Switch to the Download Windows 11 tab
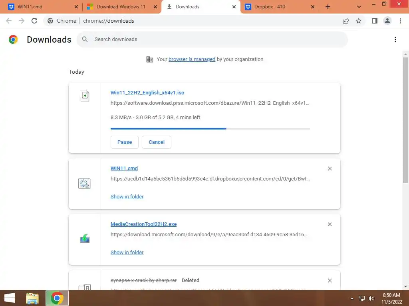The height and width of the screenshot is (306, 409). coord(121,7)
